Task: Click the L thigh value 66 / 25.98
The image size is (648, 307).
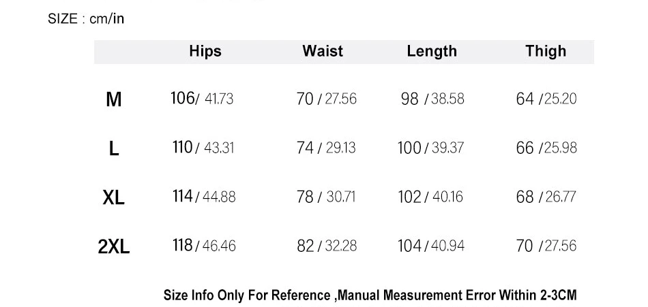Action: tap(546, 148)
